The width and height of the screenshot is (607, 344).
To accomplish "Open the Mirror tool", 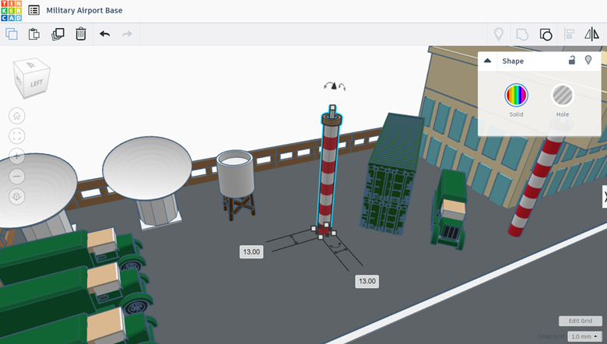I will pos(591,34).
